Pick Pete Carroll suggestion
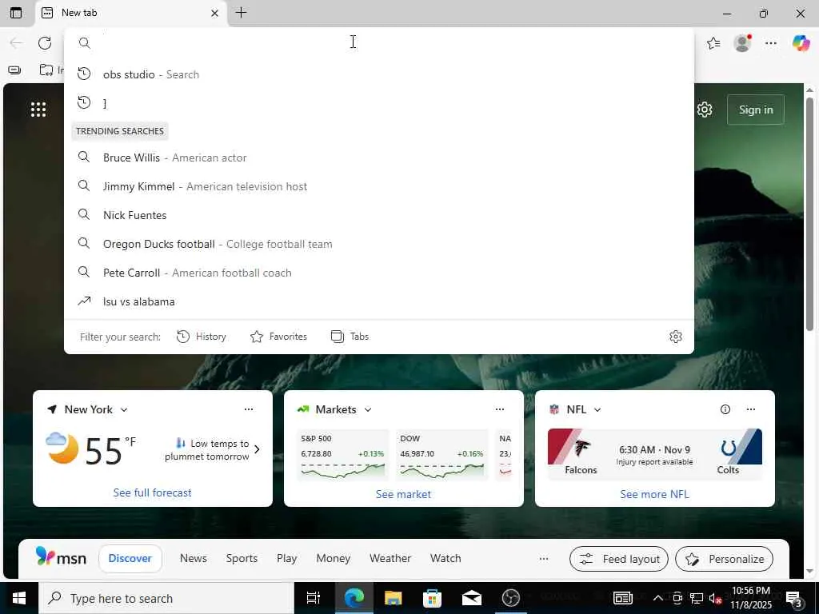Screen dimensions: 819x614 pyautogui.click(x=378, y=272)
